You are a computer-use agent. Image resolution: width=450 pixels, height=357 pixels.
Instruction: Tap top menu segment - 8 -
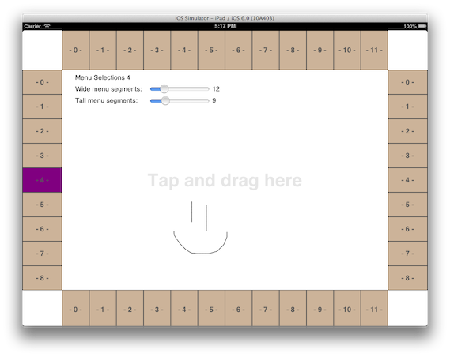tap(293, 50)
